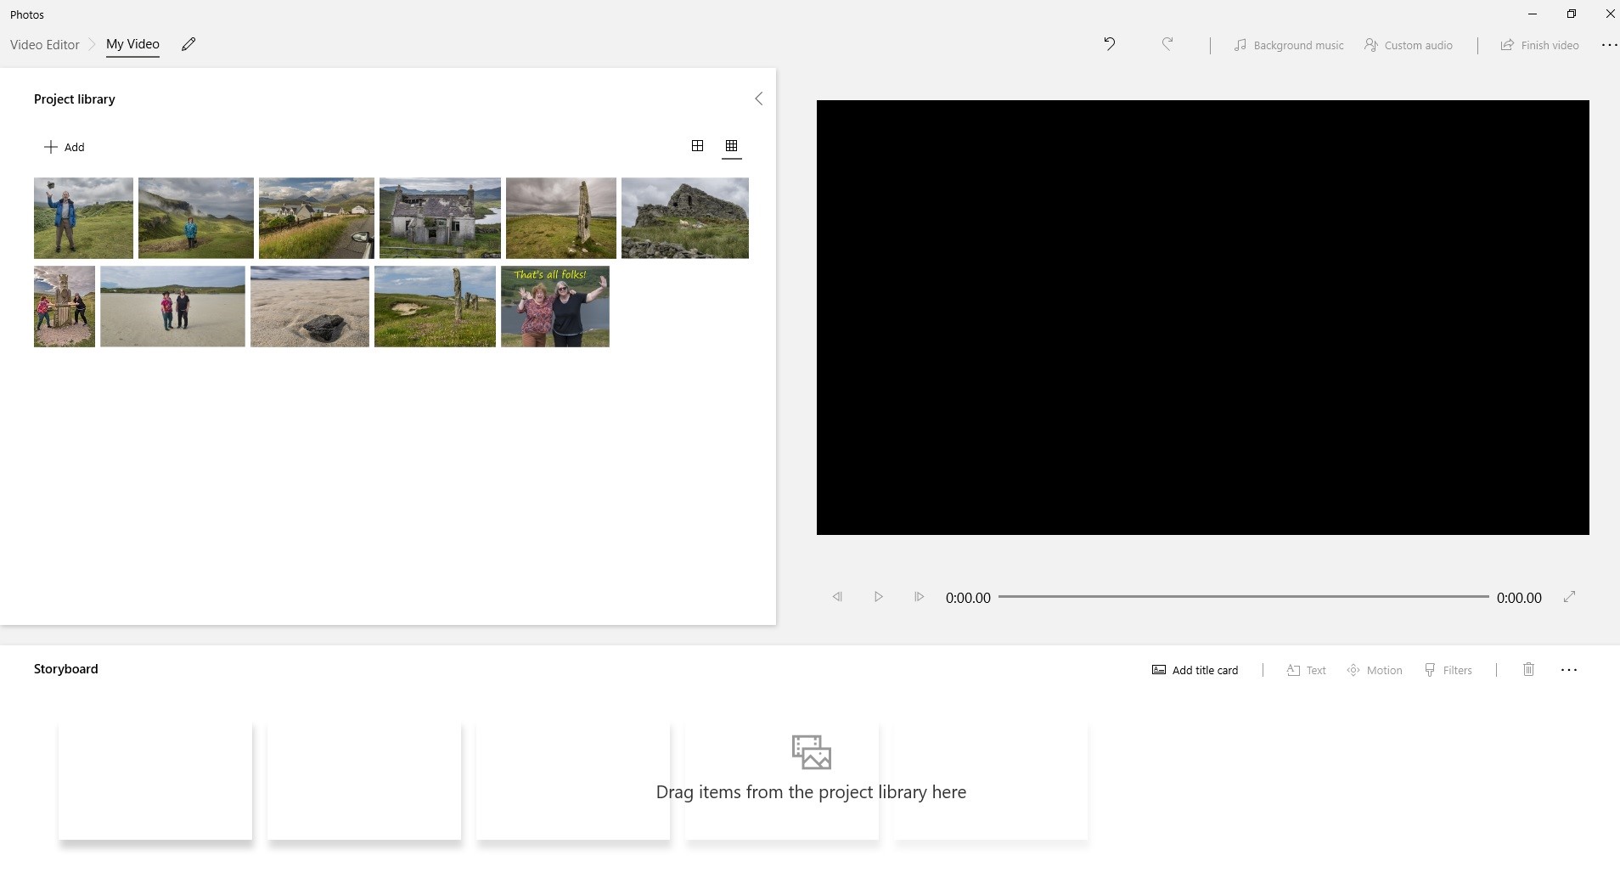Expand the preview to full screen

(1569, 597)
